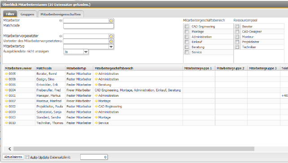This screenshot has height=163, width=288.
Task: Enable the Auto Update checkbox
Action: [27, 157]
